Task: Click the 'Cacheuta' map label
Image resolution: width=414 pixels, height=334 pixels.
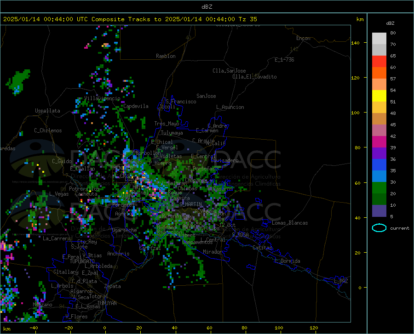Action: point(86,194)
